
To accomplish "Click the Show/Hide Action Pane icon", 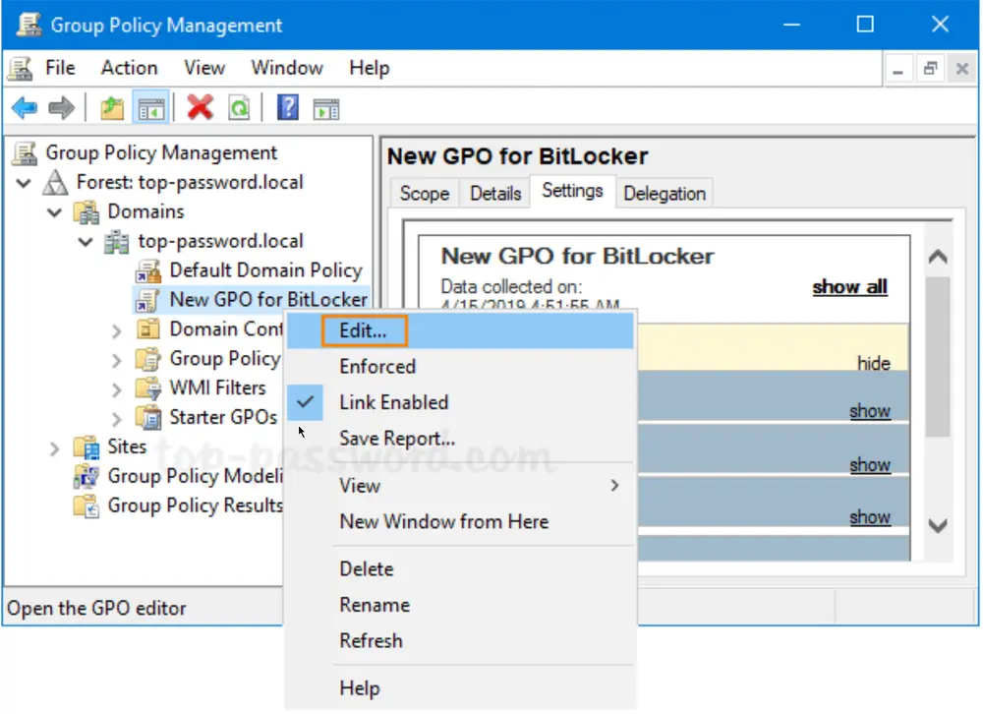I will pyautogui.click(x=326, y=109).
